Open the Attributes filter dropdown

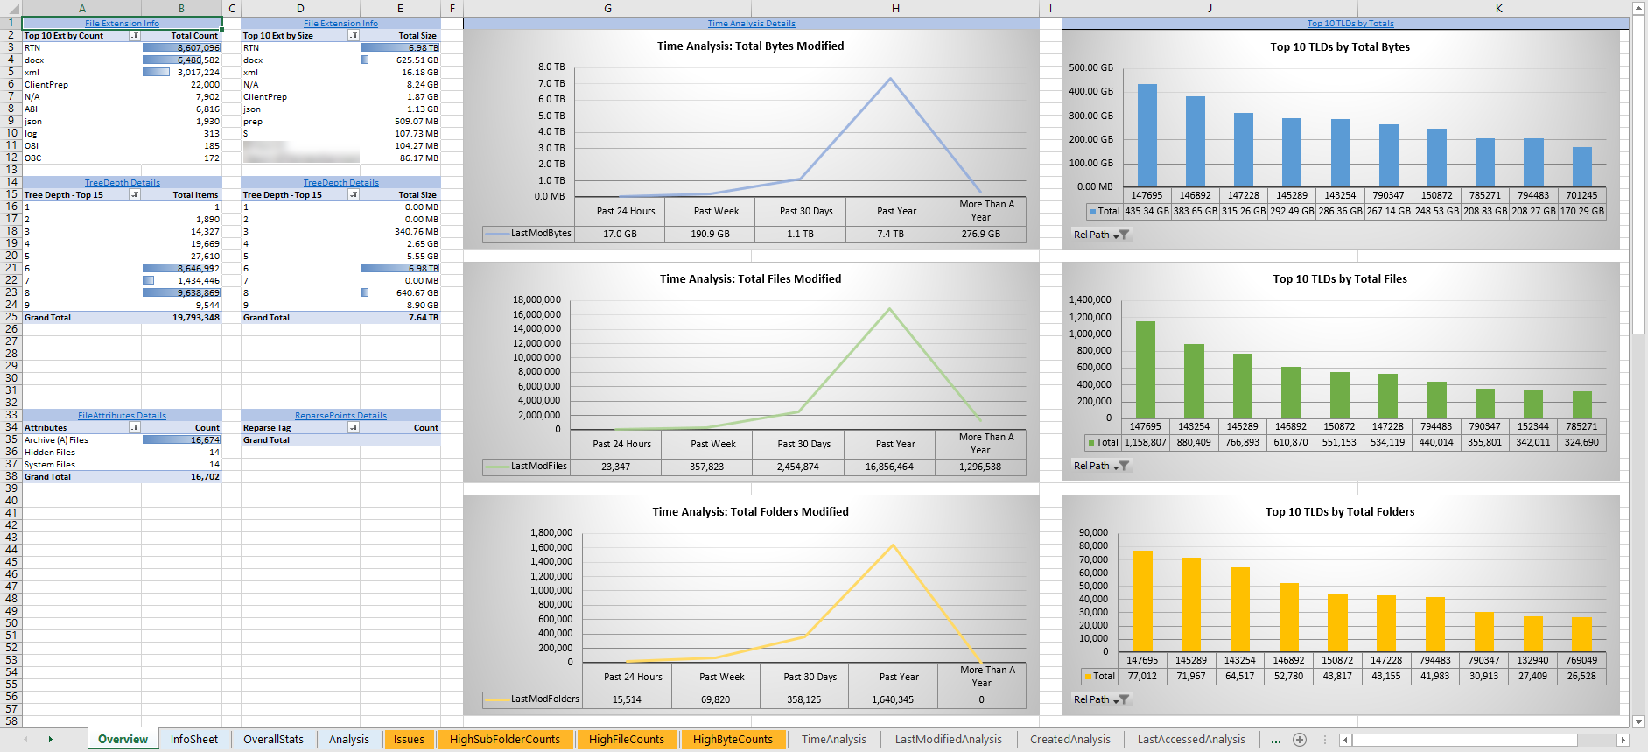[x=134, y=428]
